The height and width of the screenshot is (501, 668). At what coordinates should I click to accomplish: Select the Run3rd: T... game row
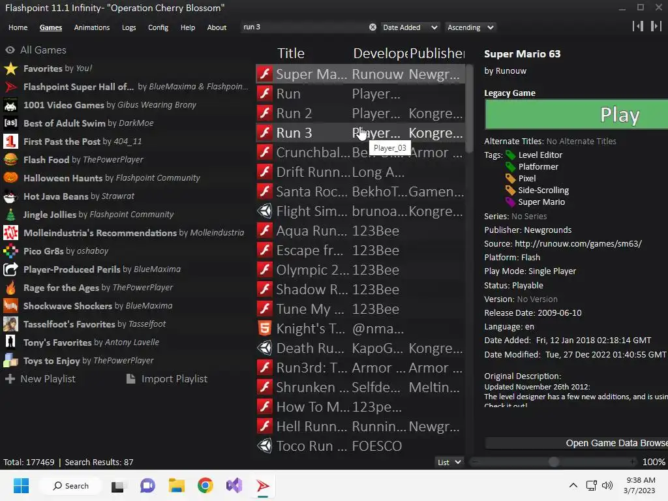coord(360,368)
